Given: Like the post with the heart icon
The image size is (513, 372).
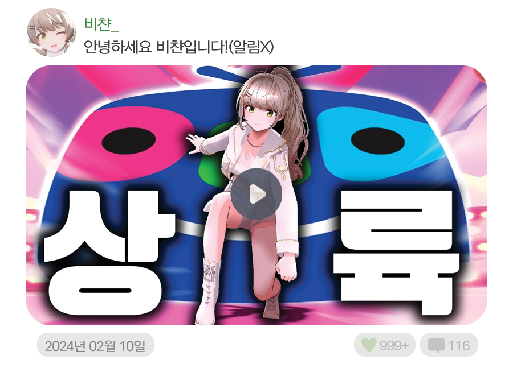Looking at the screenshot, I should click(x=369, y=345).
